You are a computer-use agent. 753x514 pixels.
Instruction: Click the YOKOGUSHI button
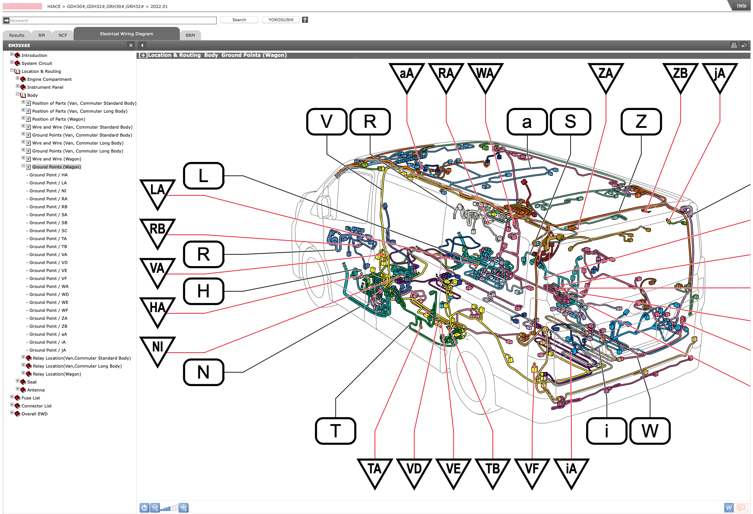click(x=281, y=20)
